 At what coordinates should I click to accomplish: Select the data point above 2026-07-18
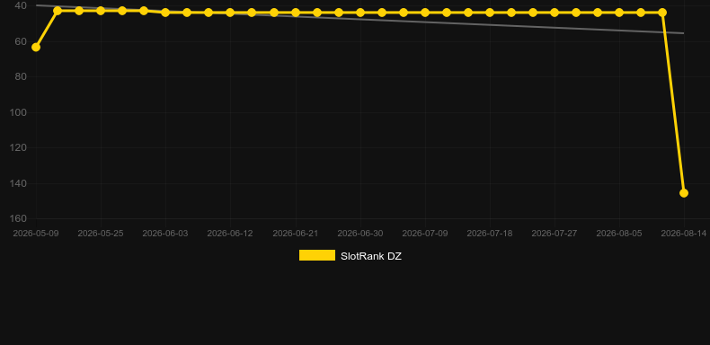click(490, 13)
